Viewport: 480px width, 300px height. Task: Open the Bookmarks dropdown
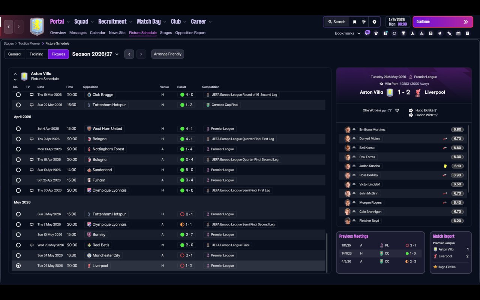pos(348,33)
